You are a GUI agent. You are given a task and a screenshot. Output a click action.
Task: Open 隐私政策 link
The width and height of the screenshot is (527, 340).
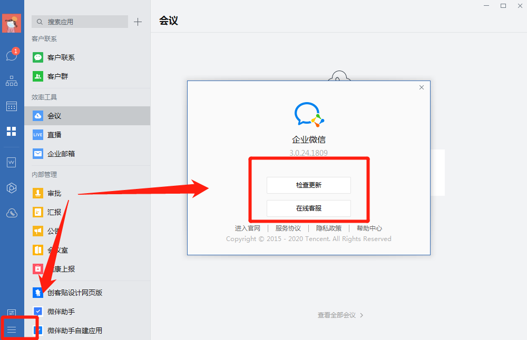tap(329, 228)
